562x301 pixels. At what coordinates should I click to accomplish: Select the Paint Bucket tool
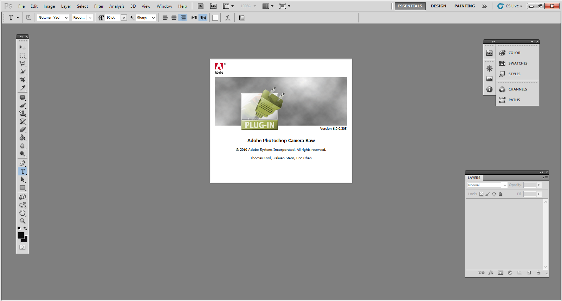(x=22, y=138)
